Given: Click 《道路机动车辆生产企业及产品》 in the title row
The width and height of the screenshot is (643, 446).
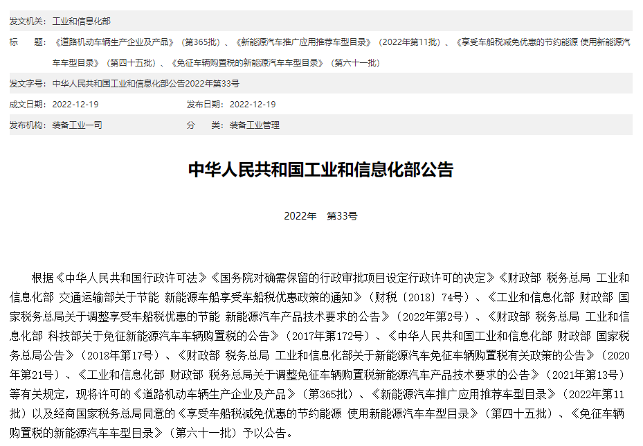Looking at the screenshot, I should click(x=114, y=42).
